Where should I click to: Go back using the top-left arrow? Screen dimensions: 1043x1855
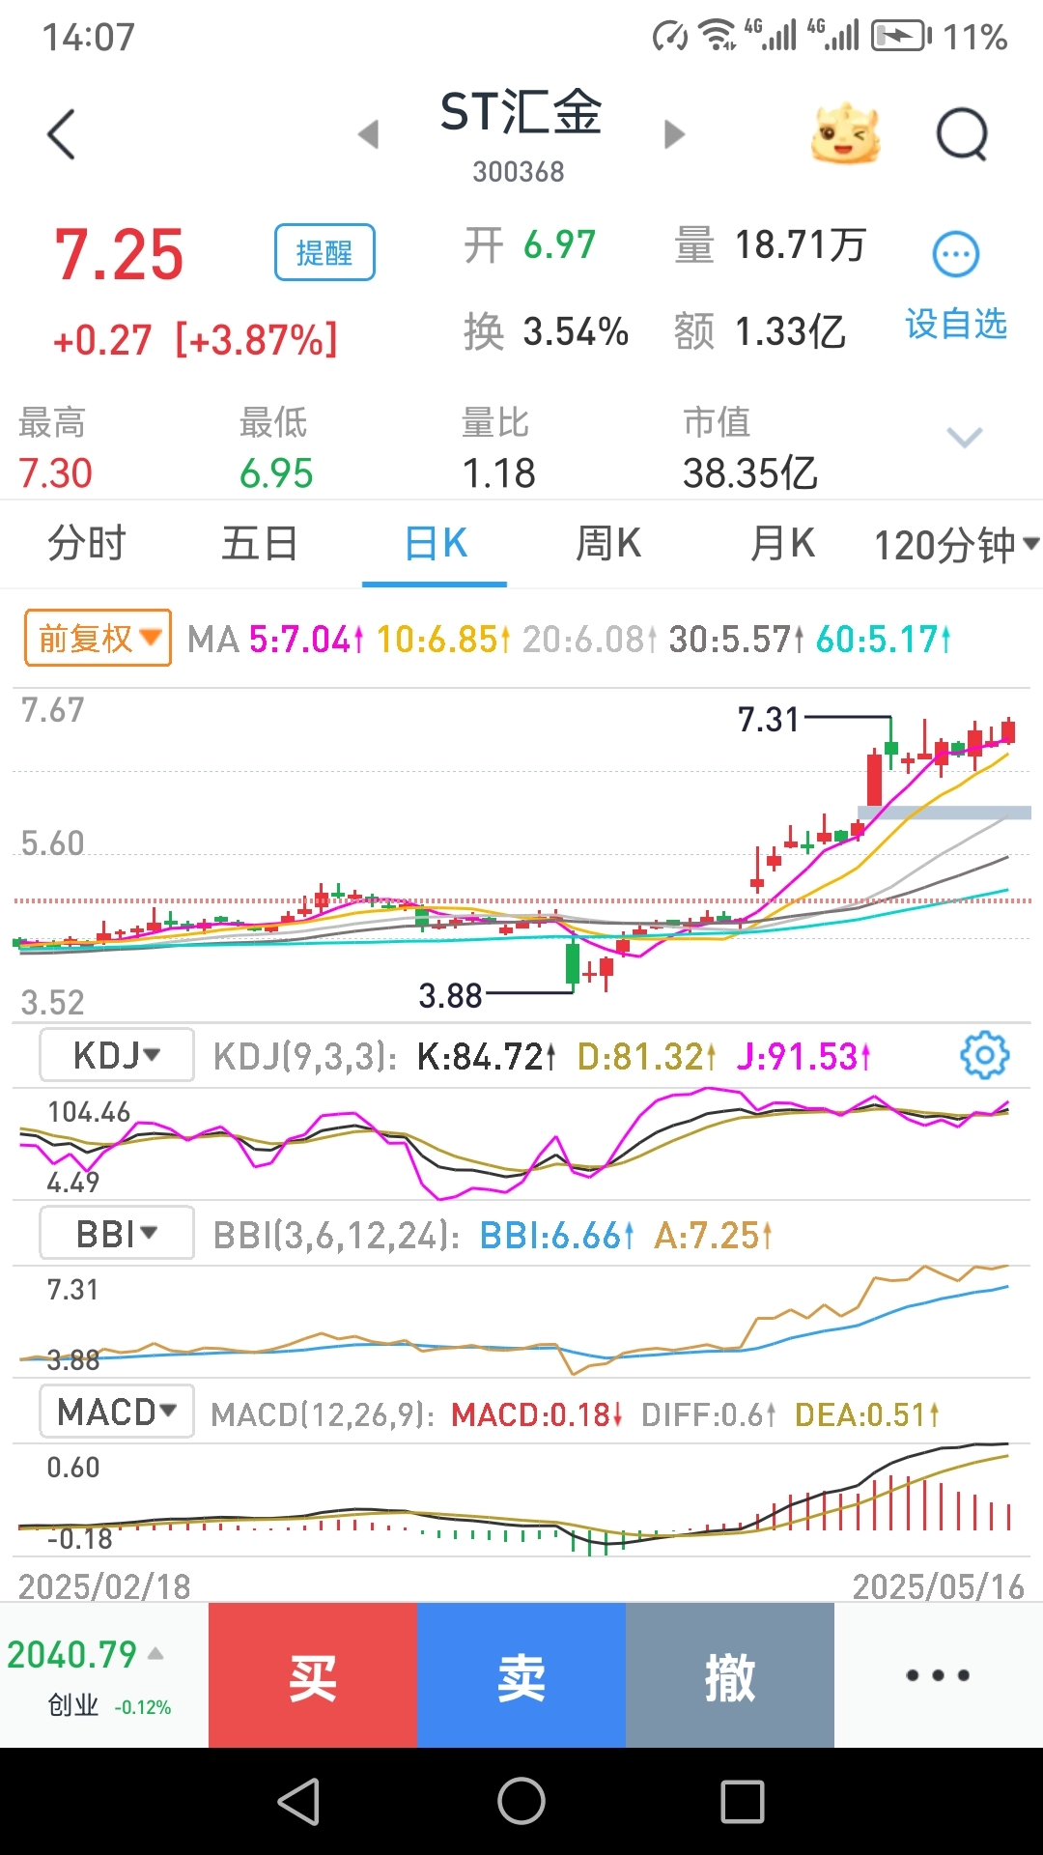(61, 134)
